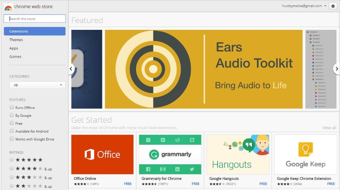341x190 pixels.
Task: Click FREE button for Office Online
Action: 128,184
